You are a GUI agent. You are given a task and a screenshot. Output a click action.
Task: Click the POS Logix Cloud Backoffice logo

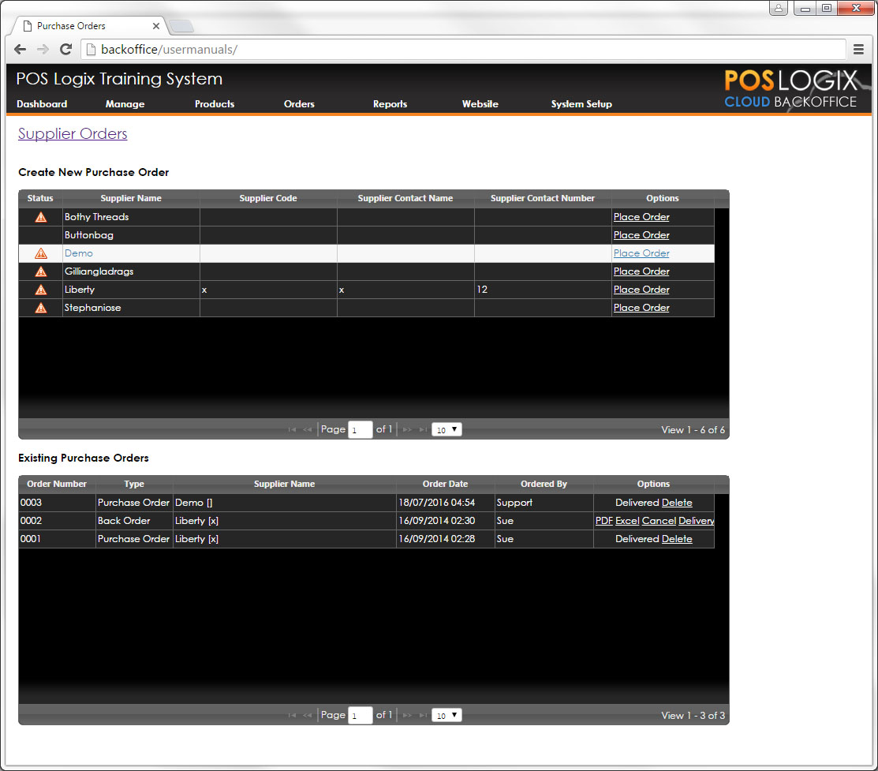click(x=790, y=88)
